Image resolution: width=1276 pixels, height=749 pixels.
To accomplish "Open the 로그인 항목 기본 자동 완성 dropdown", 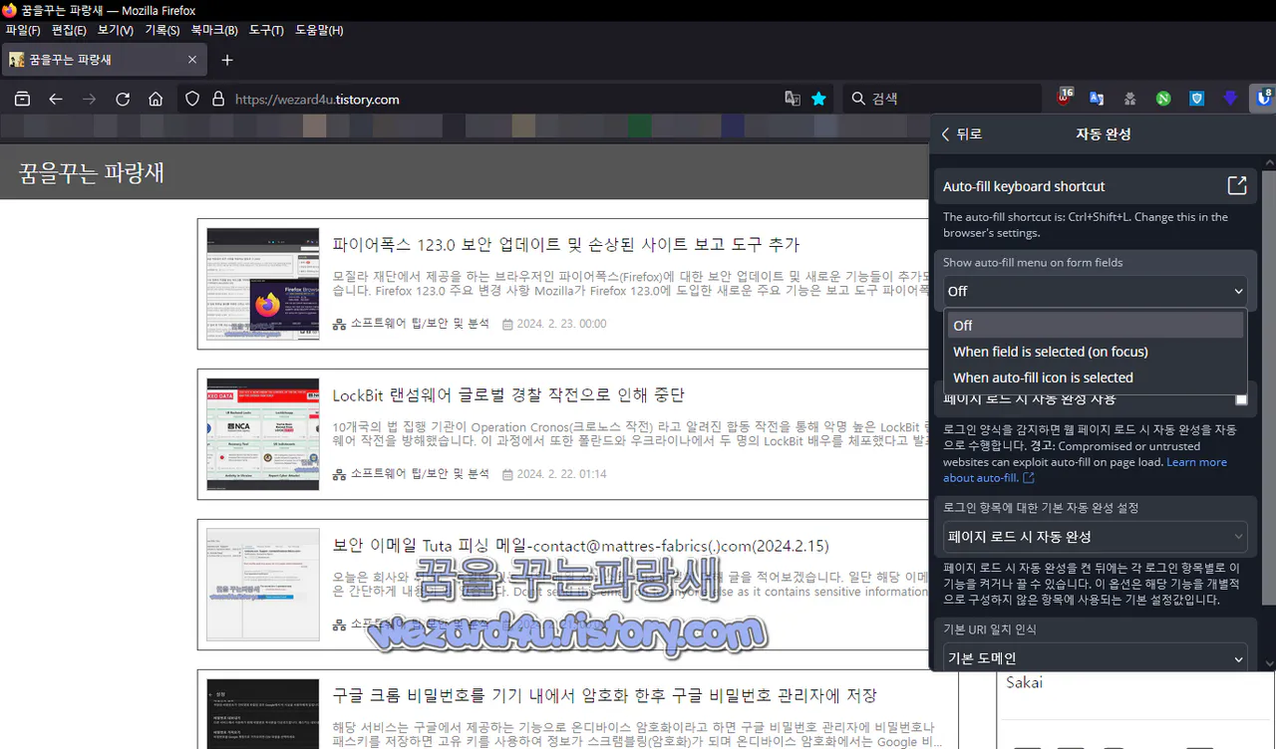I will [1096, 536].
